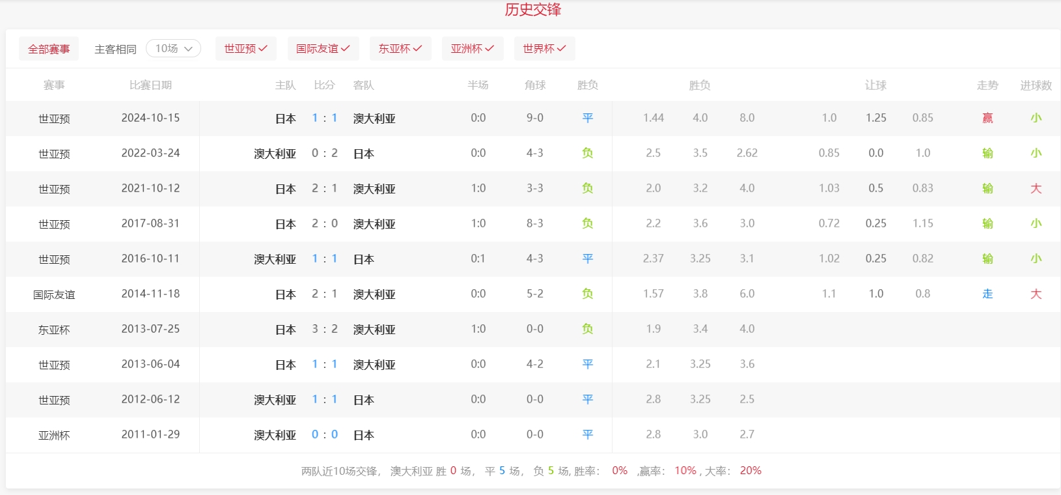The width and height of the screenshot is (1061, 495).
Task: Select the 全部赛事 filter button
Action: pyautogui.click(x=49, y=49)
